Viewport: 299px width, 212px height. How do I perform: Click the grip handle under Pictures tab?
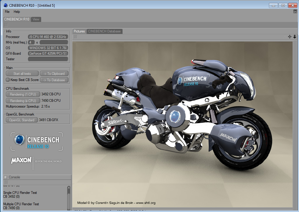point(76,37)
